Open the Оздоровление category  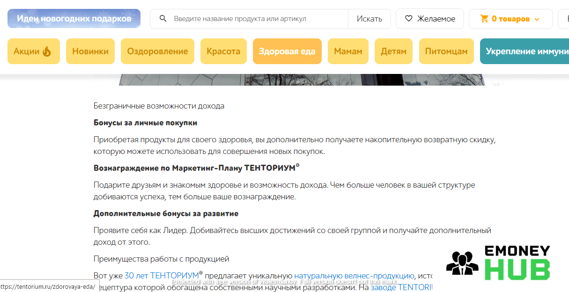[157, 51]
